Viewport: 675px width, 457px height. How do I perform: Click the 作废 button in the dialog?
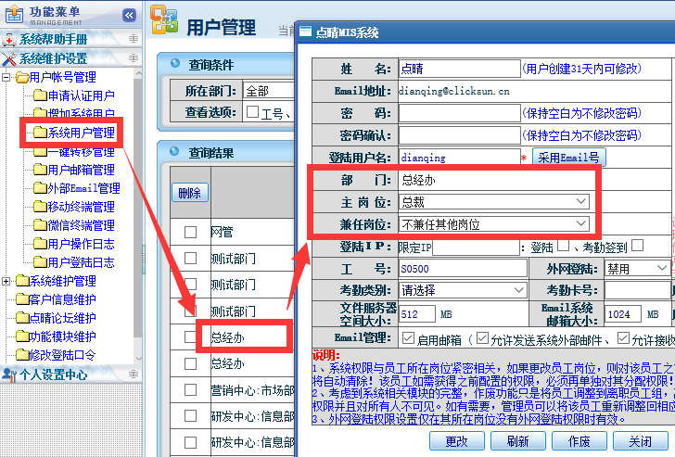580,441
